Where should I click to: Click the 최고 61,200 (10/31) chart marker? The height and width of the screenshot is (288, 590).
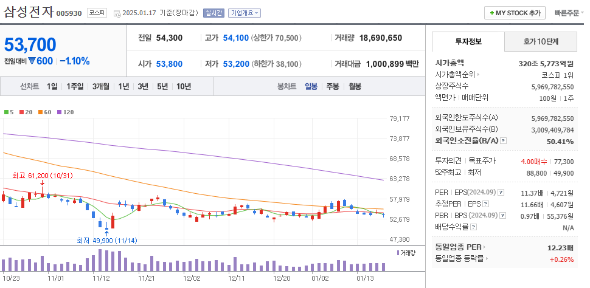pos(43,176)
